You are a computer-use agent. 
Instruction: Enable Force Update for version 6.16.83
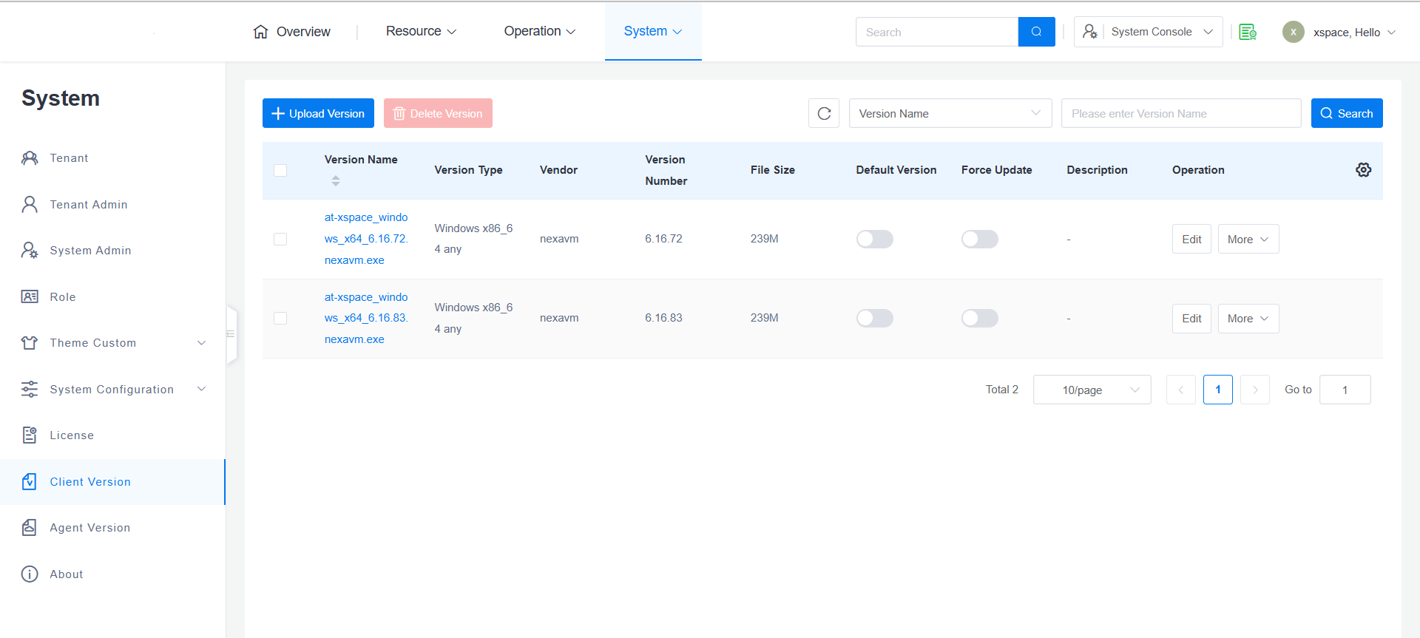click(x=979, y=318)
